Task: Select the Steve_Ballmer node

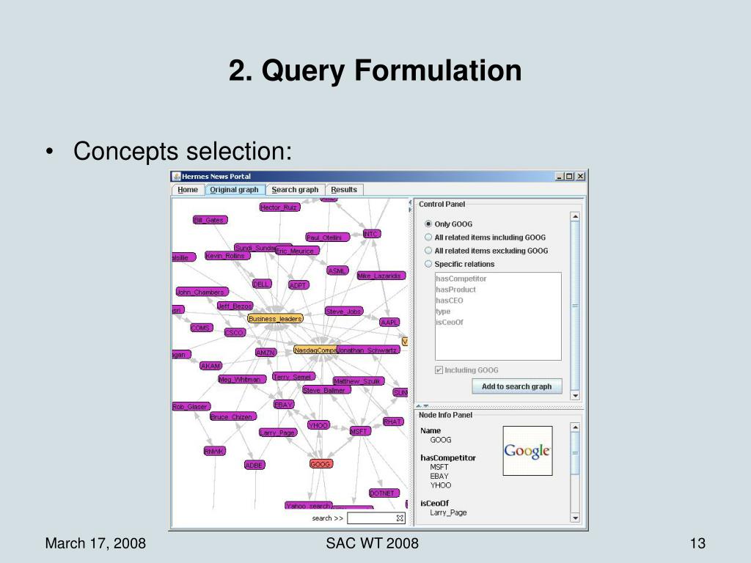Action: tap(326, 390)
